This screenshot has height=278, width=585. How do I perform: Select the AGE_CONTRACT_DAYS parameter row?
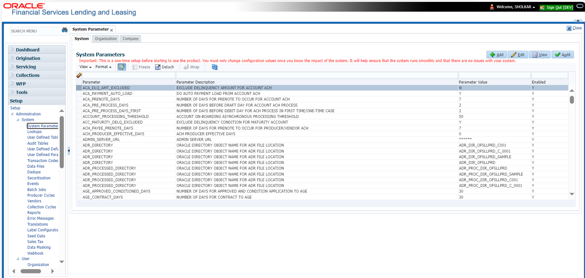(322, 197)
